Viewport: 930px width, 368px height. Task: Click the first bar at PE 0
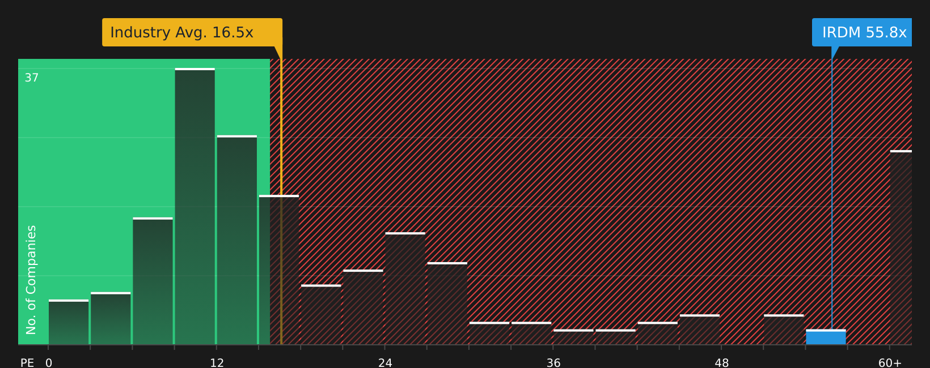coord(69,322)
